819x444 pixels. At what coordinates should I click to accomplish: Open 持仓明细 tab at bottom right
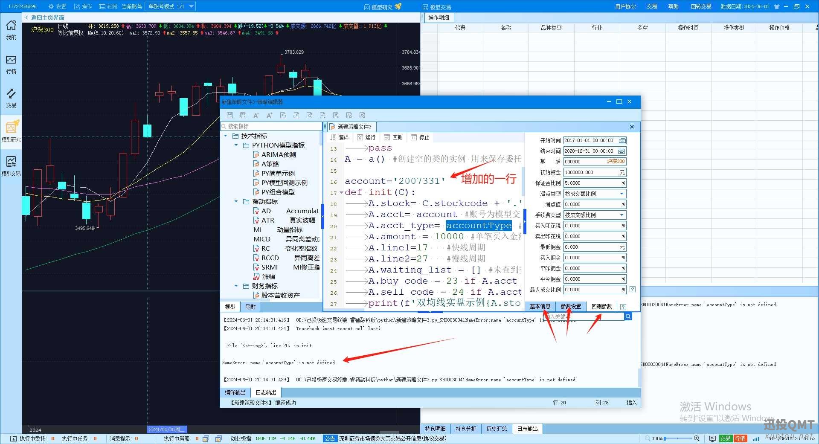435,429
